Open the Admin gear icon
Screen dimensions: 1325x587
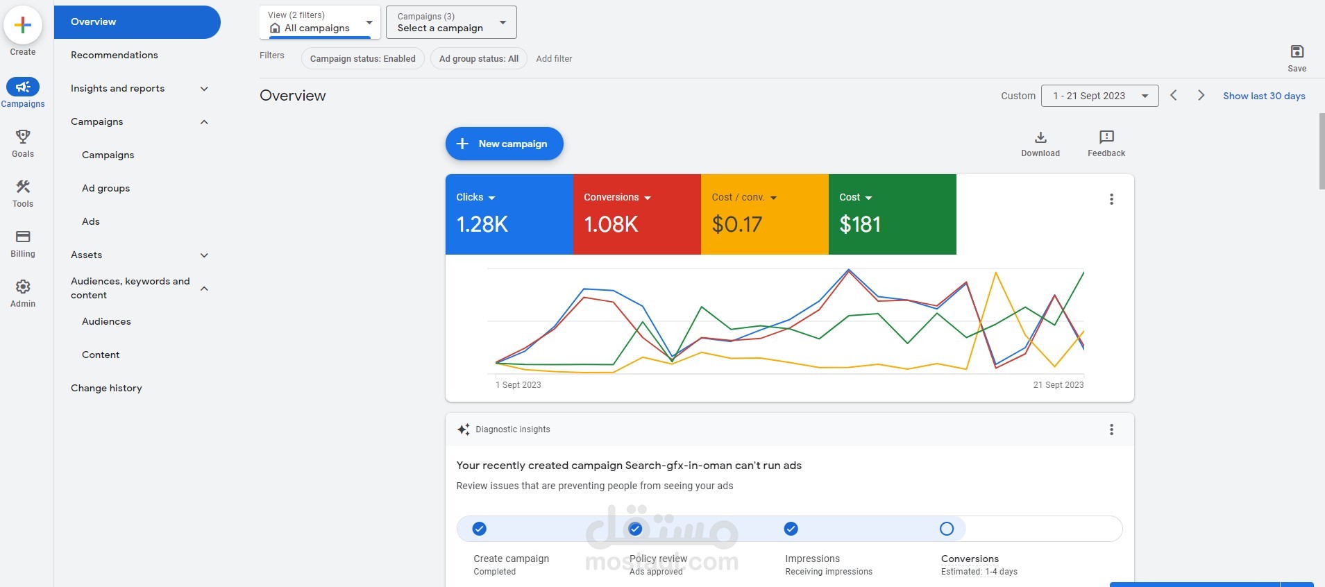[x=23, y=287]
